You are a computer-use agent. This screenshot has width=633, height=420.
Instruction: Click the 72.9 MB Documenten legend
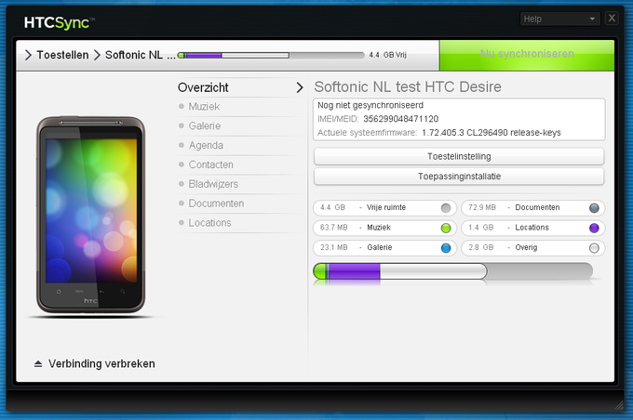tap(532, 208)
